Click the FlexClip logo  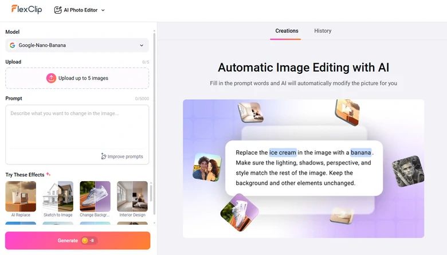26,9
